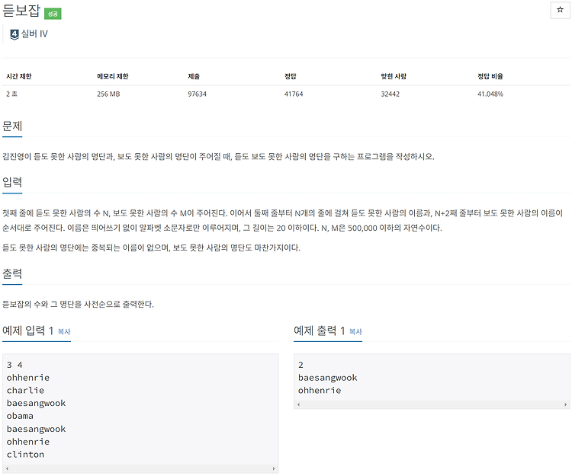This screenshot has width=572, height=476.
Task: Click the 듣보잡 problem title
Action: click(21, 10)
